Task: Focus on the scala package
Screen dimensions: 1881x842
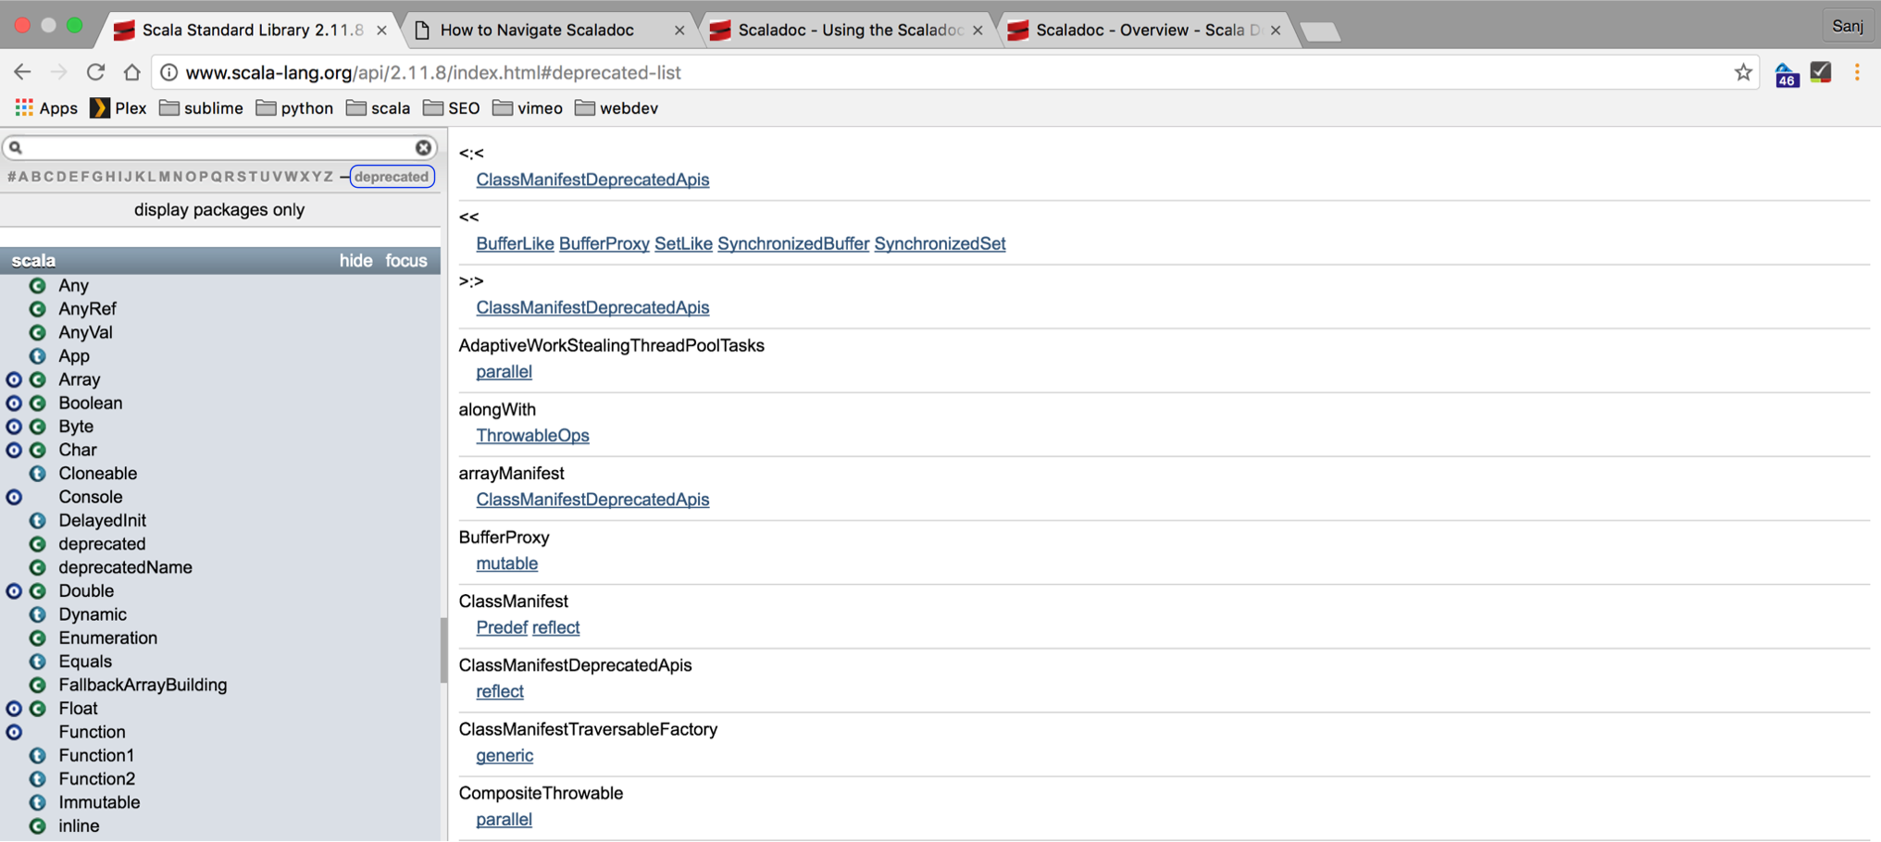Action: pos(406,261)
